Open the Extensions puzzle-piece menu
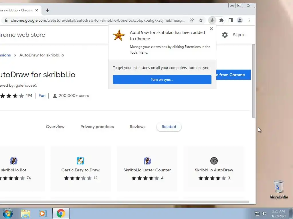 point(221,20)
